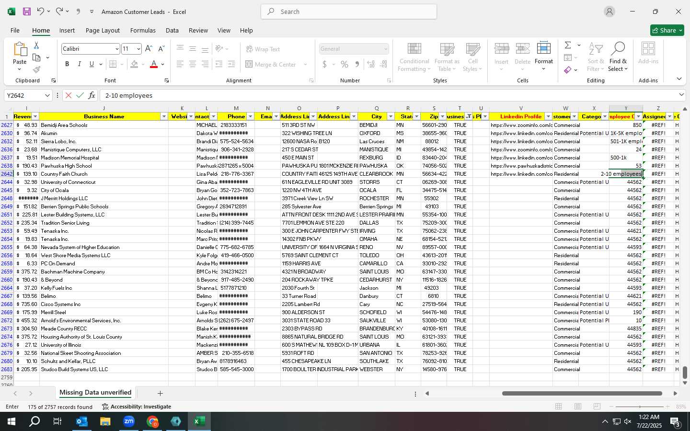The width and height of the screenshot is (690, 431).
Task: Click the Center align icon
Action: point(192,64)
